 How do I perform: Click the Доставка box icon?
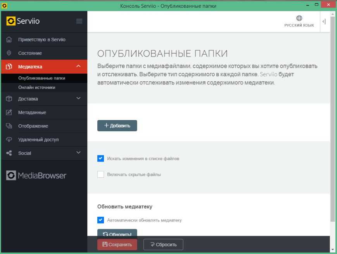[9, 99]
